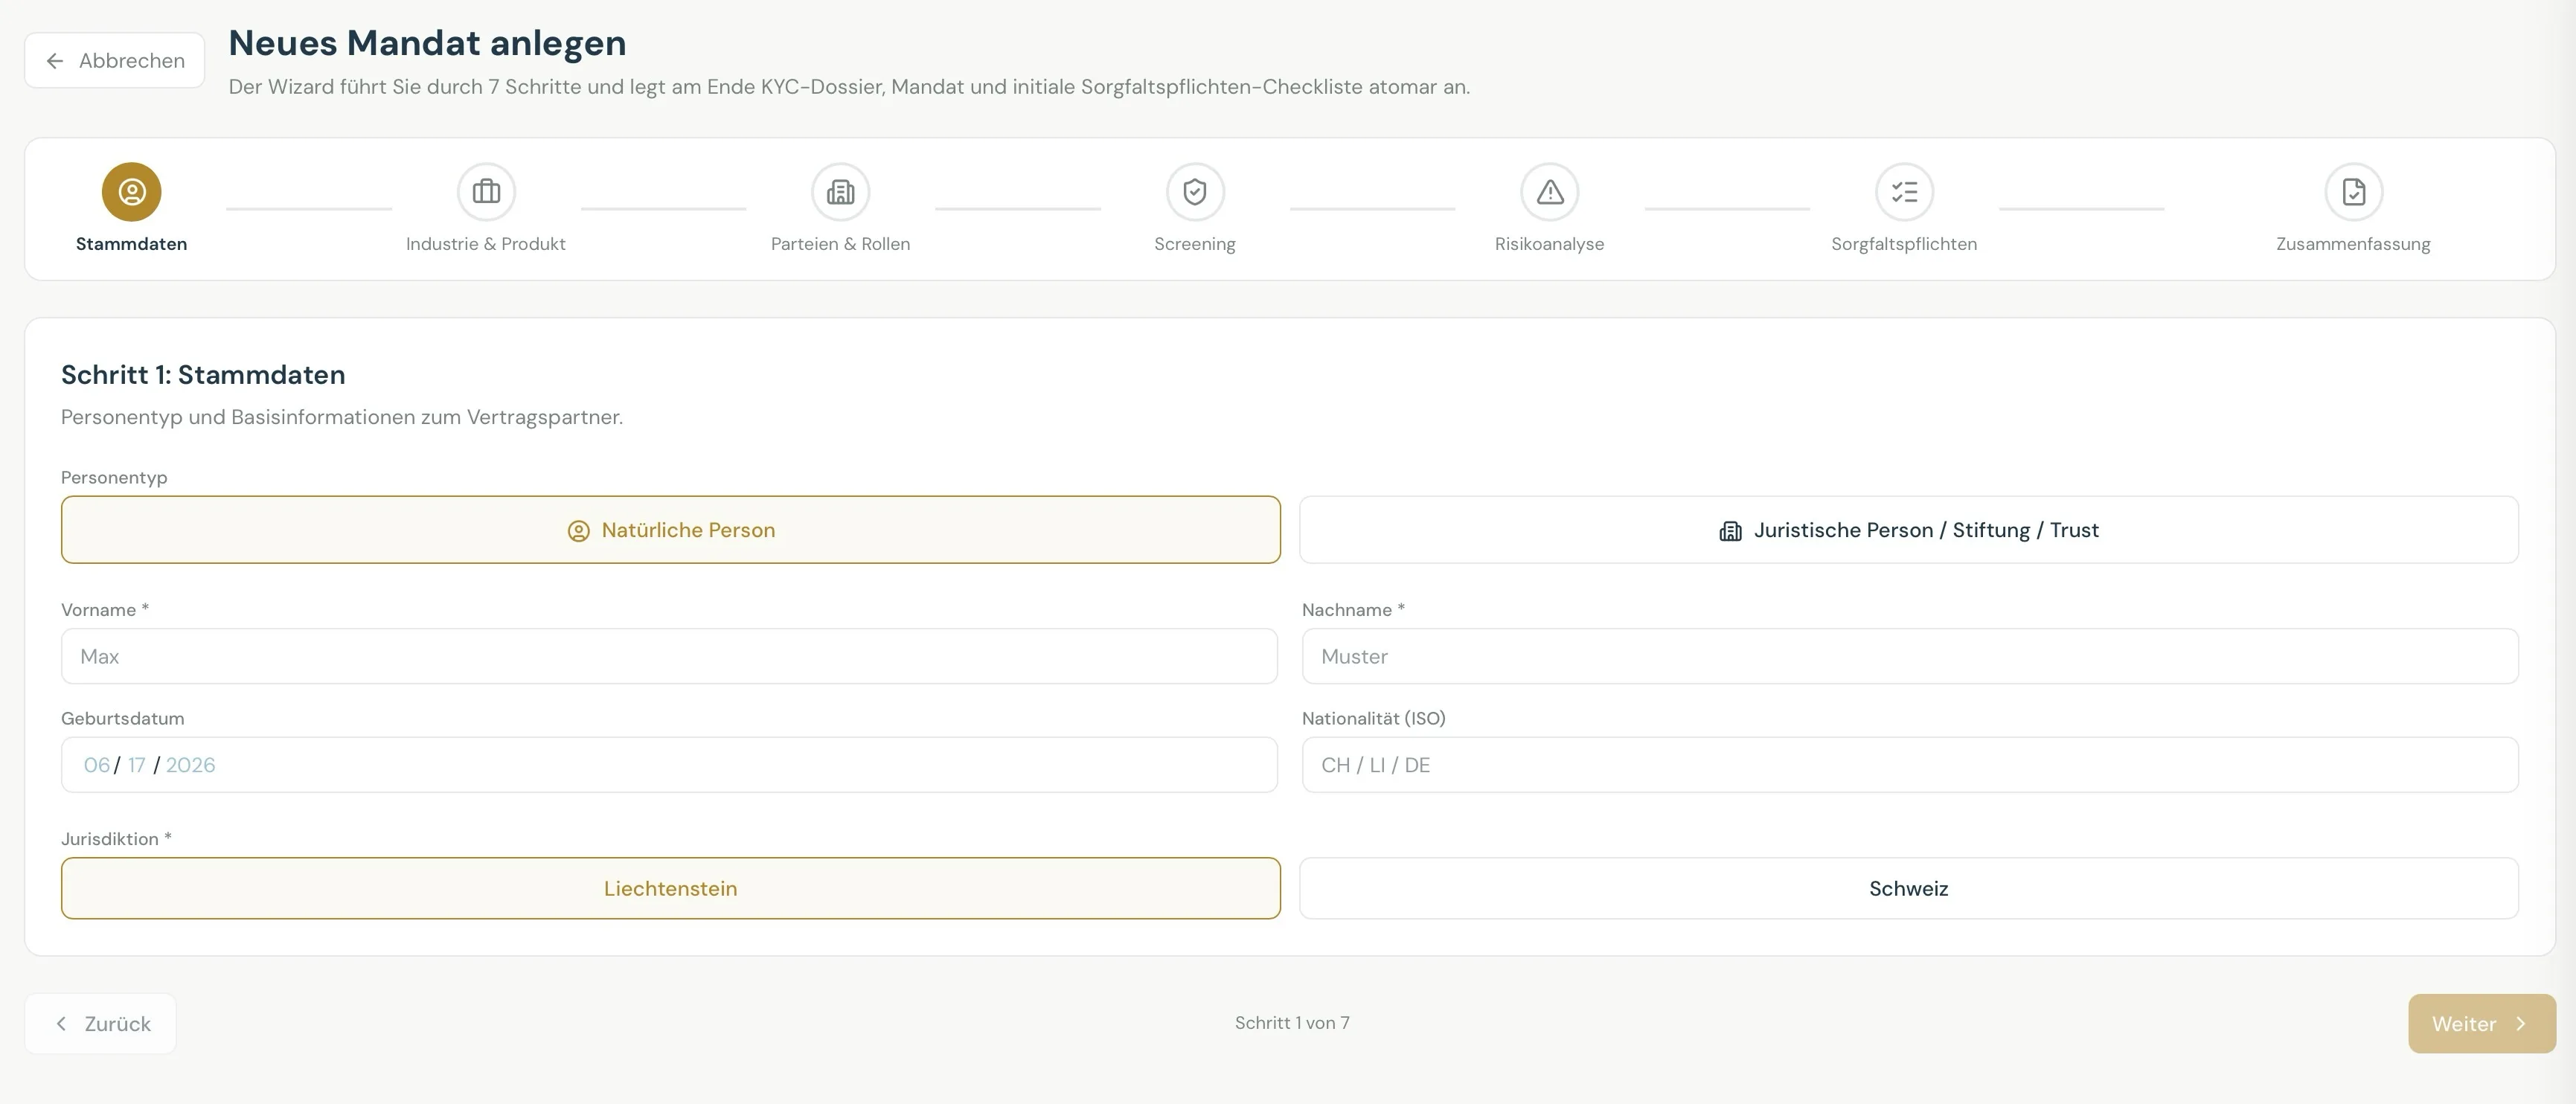The height and width of the screenshot is (1104, 2576).
Task: Focus the Nachname input field
Action: 1909,656
